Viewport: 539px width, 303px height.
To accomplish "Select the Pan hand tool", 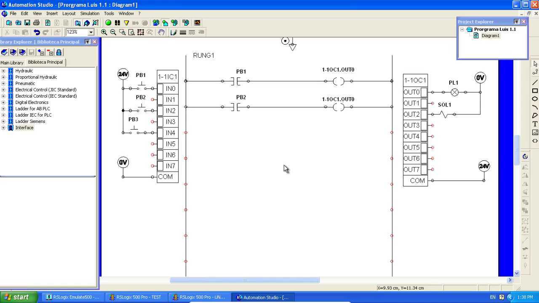I will click(x=161, y=32).
